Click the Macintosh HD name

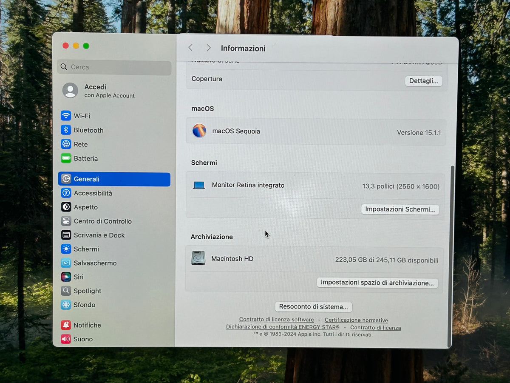[x=232, y=258]
